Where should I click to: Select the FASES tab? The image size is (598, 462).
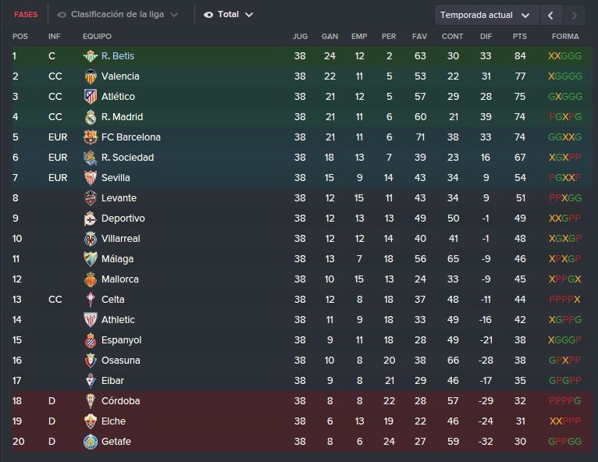click(x=26, y=15)
